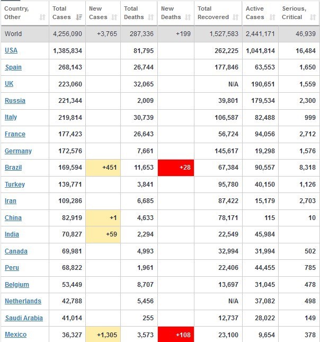
Task: Click sort icon in Total Cases header
Action: tap(79, 17)
